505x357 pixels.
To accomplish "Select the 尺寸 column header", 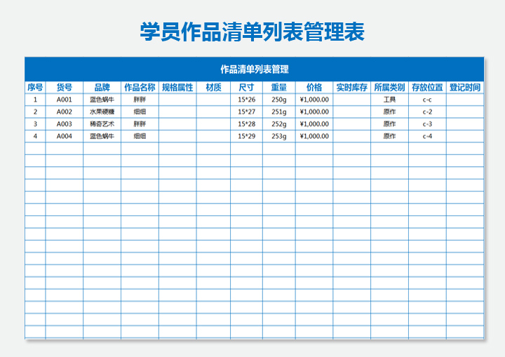I will click(246, 87).
